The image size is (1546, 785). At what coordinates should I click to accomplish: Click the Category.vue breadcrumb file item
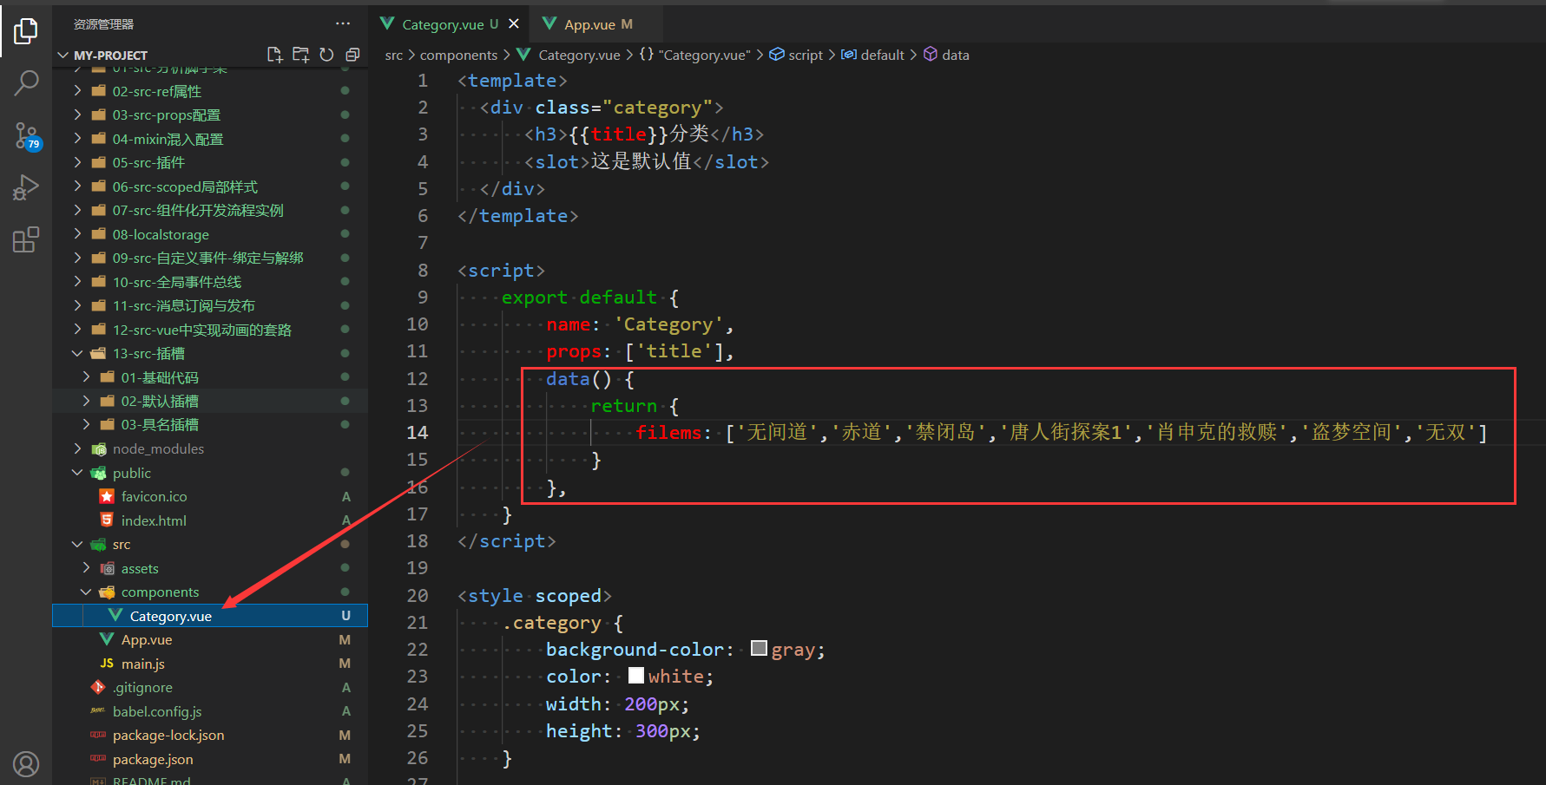(569, 55)
